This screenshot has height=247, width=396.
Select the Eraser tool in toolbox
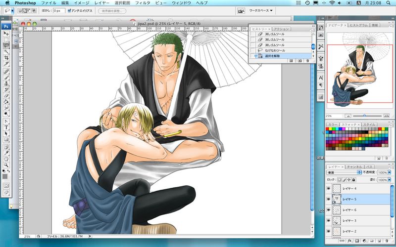(x=6, y=95)
